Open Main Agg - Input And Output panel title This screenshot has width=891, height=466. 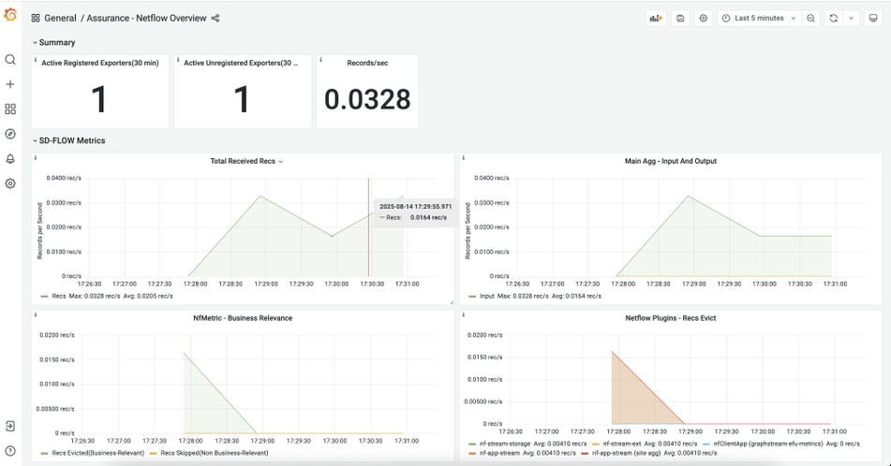[x=671, y=161]
